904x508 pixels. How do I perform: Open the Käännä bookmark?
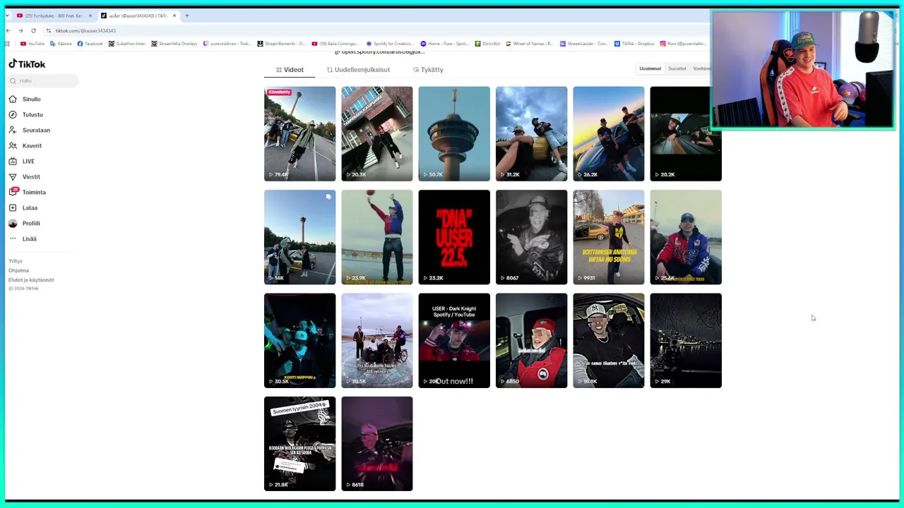click(x=61, y=44)
